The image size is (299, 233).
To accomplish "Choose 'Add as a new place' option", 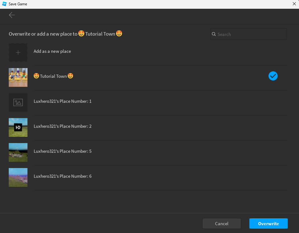I will (52, 51).
